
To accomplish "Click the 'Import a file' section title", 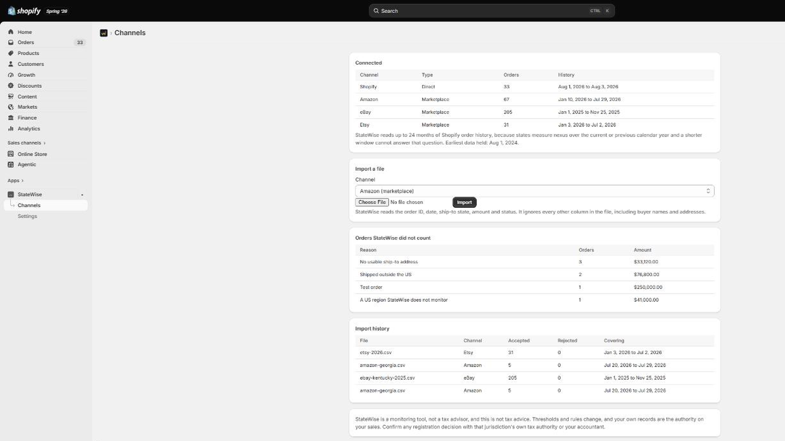I will coord(370,169).
